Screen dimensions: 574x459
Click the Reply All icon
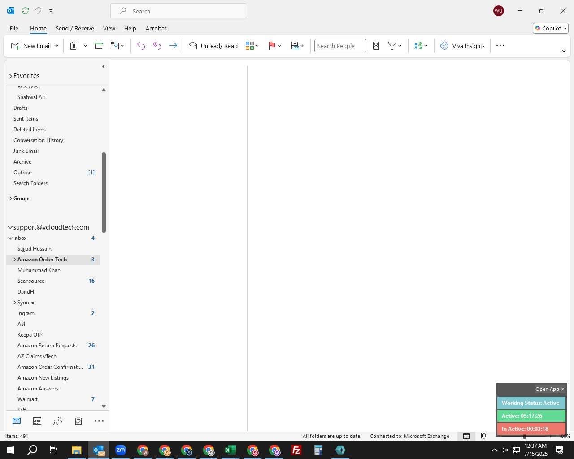157,46
